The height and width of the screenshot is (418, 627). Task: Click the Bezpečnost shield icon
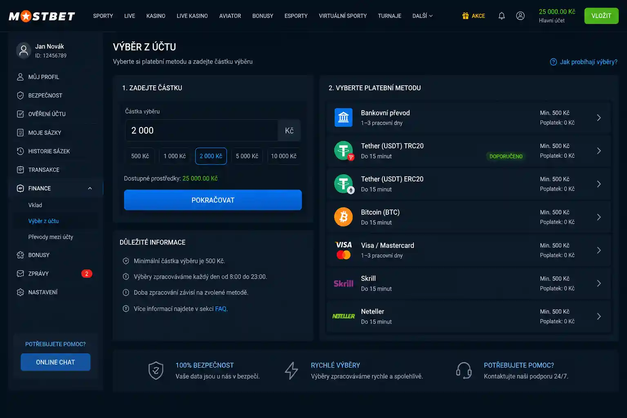click(20, 96)
